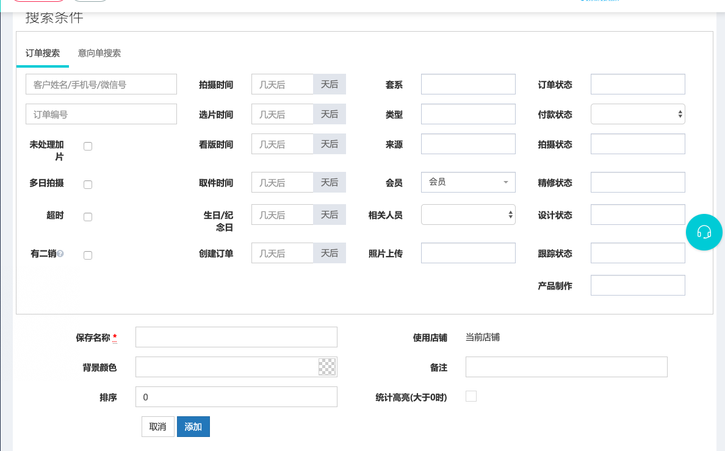Image resolution: width=725 pixels, height=451 pixels.
Task: Focus the 客户姓名/手机号/微信号 search field
Action: [101, 85]
